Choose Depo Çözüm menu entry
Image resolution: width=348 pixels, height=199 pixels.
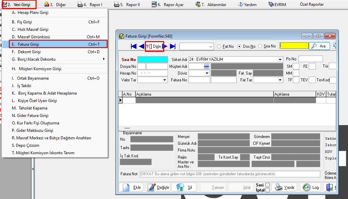click(55, 145)
